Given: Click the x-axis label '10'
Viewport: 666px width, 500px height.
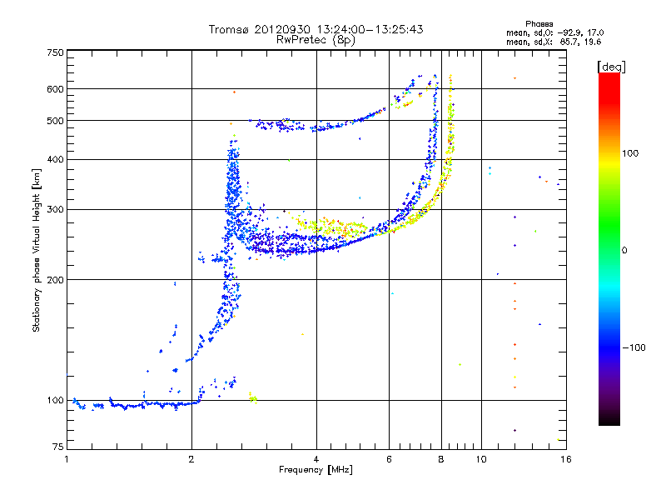Looking at the screenshot, I should (x=481, y=459).
